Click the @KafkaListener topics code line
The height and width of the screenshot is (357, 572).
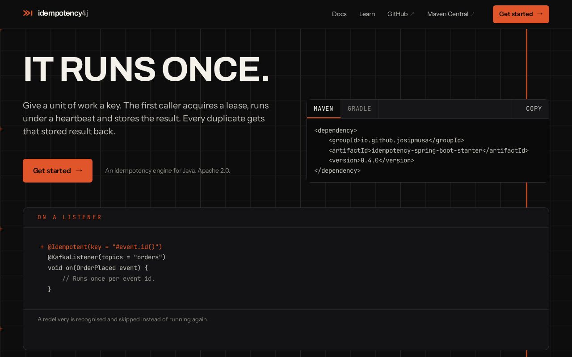pyautogui.click(x=107, y=257)
